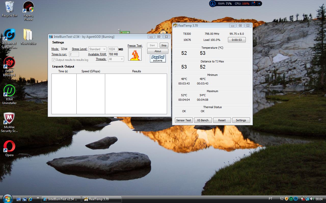The image size is (326, 203).
Task: Switch to RealTemp 3.70 taskbar item
Action: [102, 199]
